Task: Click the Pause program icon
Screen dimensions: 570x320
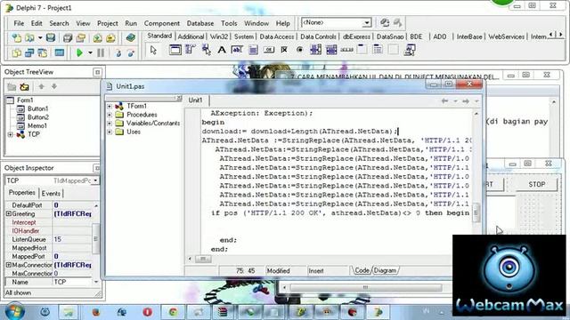Action: (x=101, y=53)
